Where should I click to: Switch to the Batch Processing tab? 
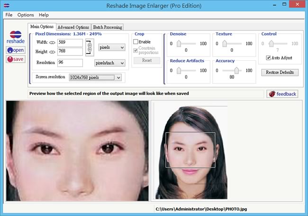click(108, 27)
